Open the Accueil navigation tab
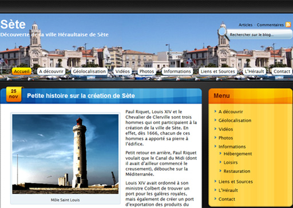This screenshot has width=293, height=208. coord(22,71)
